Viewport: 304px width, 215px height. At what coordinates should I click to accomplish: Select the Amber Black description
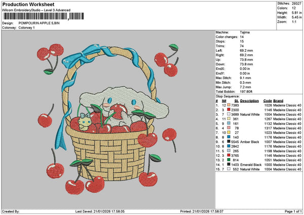pyautogui.click(x=249, y=142)
